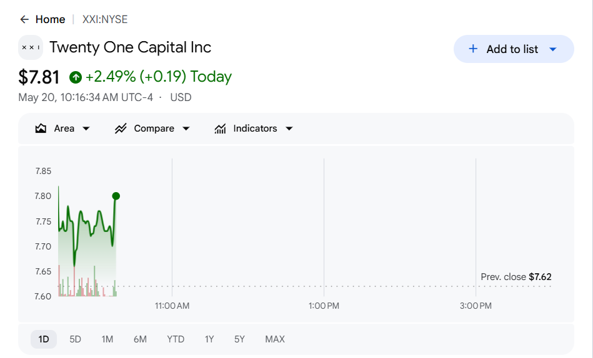Screen dimensions: 593x358
Task: Switch to the 5Y time range
Action: 240,339
